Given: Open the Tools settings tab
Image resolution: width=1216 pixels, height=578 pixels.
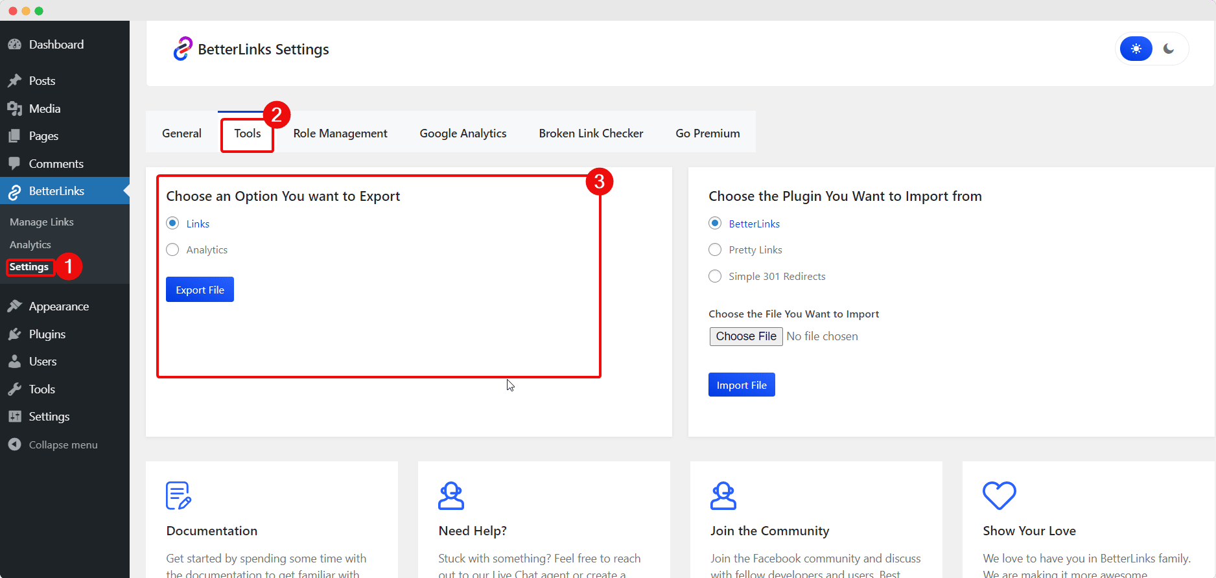Looking at the screenshot, I should (x=247, y=133).
